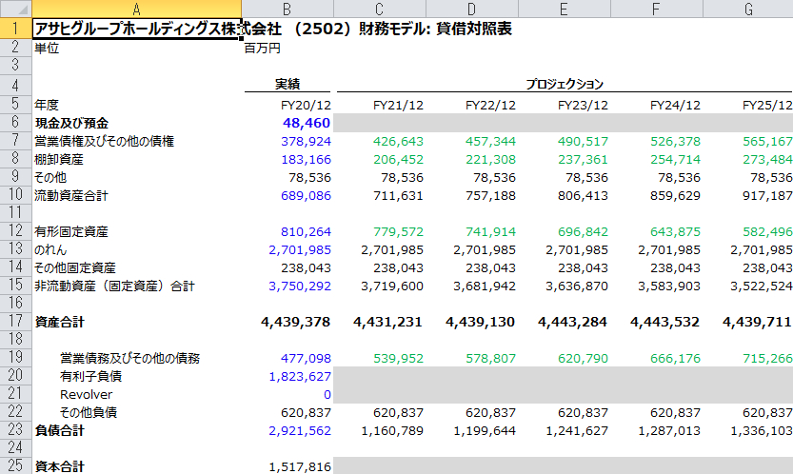Select the projected value 643,875

coord(675,231)
